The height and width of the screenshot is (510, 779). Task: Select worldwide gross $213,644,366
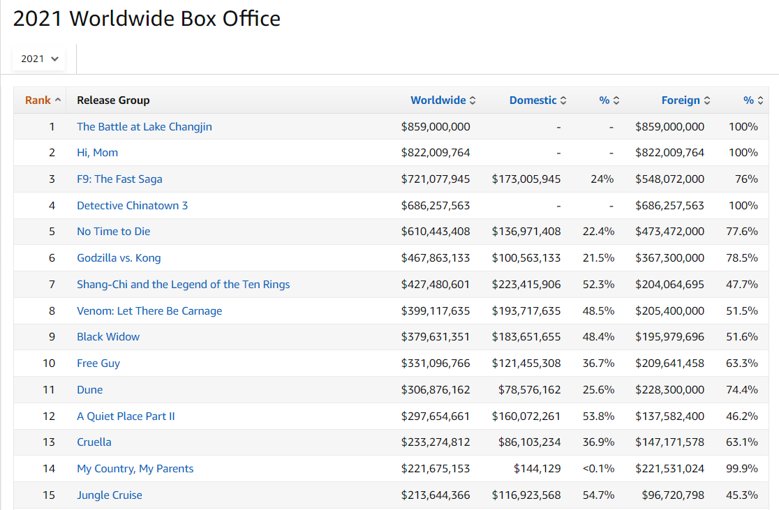[x=436, y=495]
